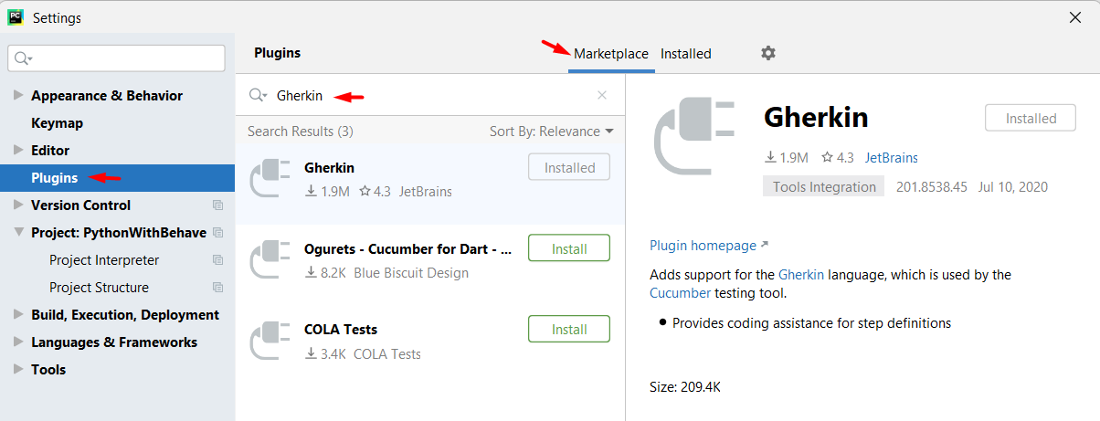Click the COLA Tests plugin icon

[x=270, y=342]
